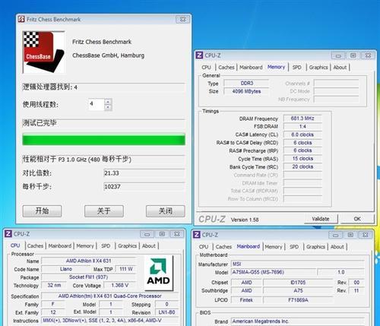
Task: Minimize the bottom-right CPU-Z Mainboard window
Action: [335, 235]
